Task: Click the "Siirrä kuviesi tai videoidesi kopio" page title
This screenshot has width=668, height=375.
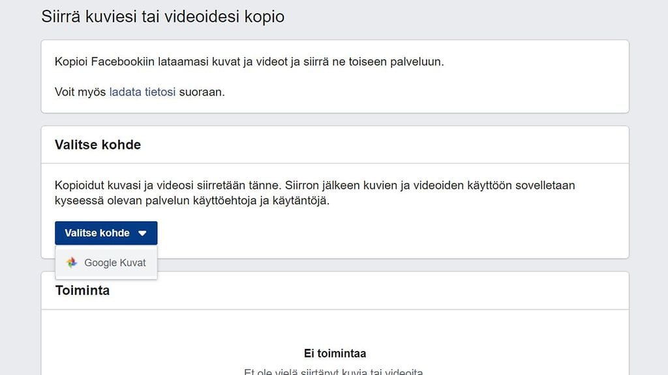Action: 162,16
